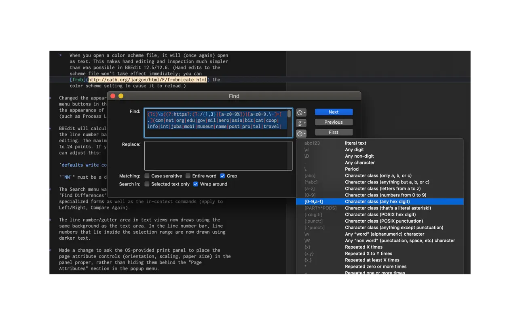Select 'Repeated X to Y times' entry
The height and width of the screenshot is (325, 520).
pyautogui.click(x=380, y=253)
